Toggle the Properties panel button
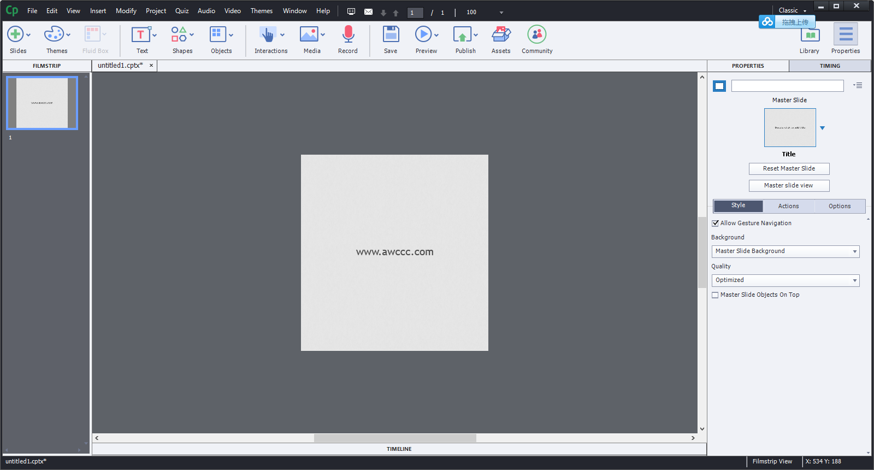Viewport: 874px width, 470px height. coord(846,34)
